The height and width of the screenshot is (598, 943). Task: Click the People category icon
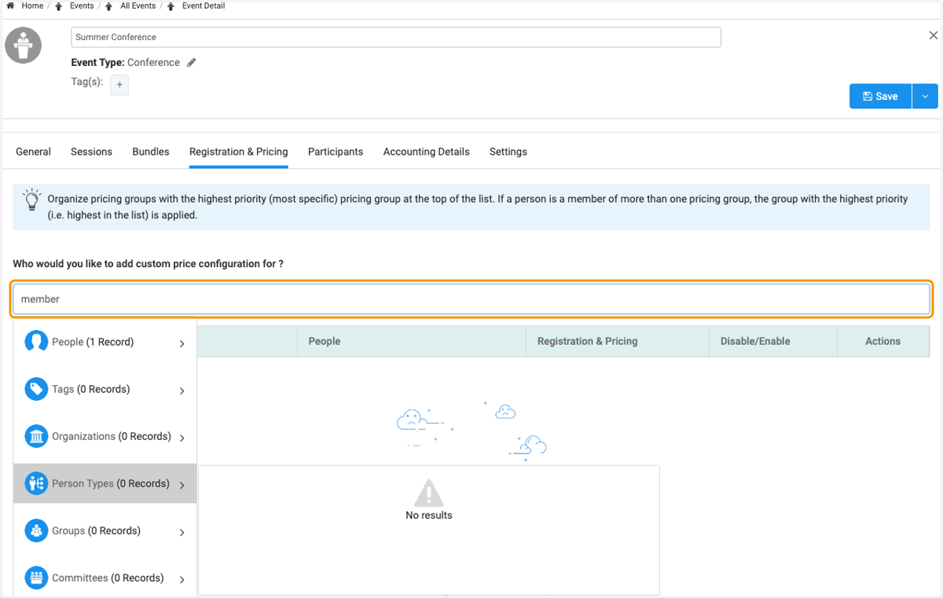(36, 342)
